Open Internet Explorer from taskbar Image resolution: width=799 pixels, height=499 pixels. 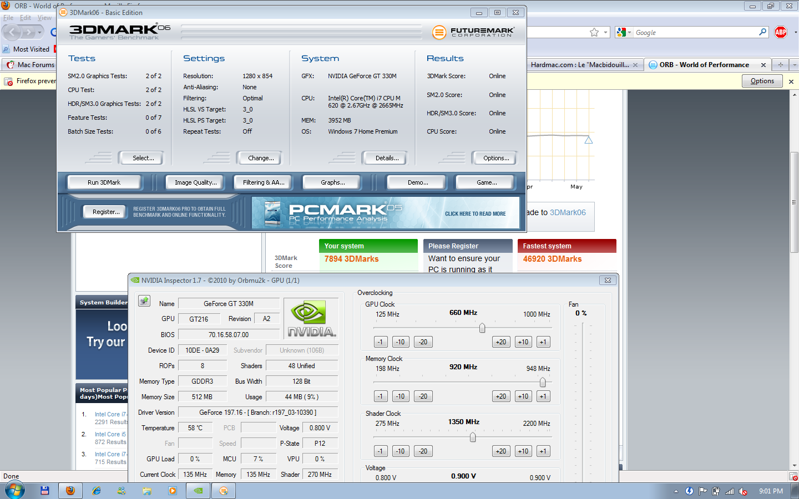[x=96, y=491]
